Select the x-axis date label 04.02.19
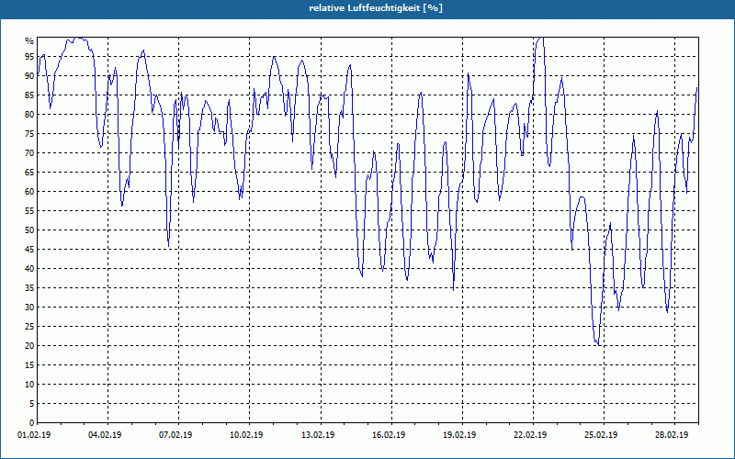The height and width of the screenshot is (459, 735). pos(105,435)
